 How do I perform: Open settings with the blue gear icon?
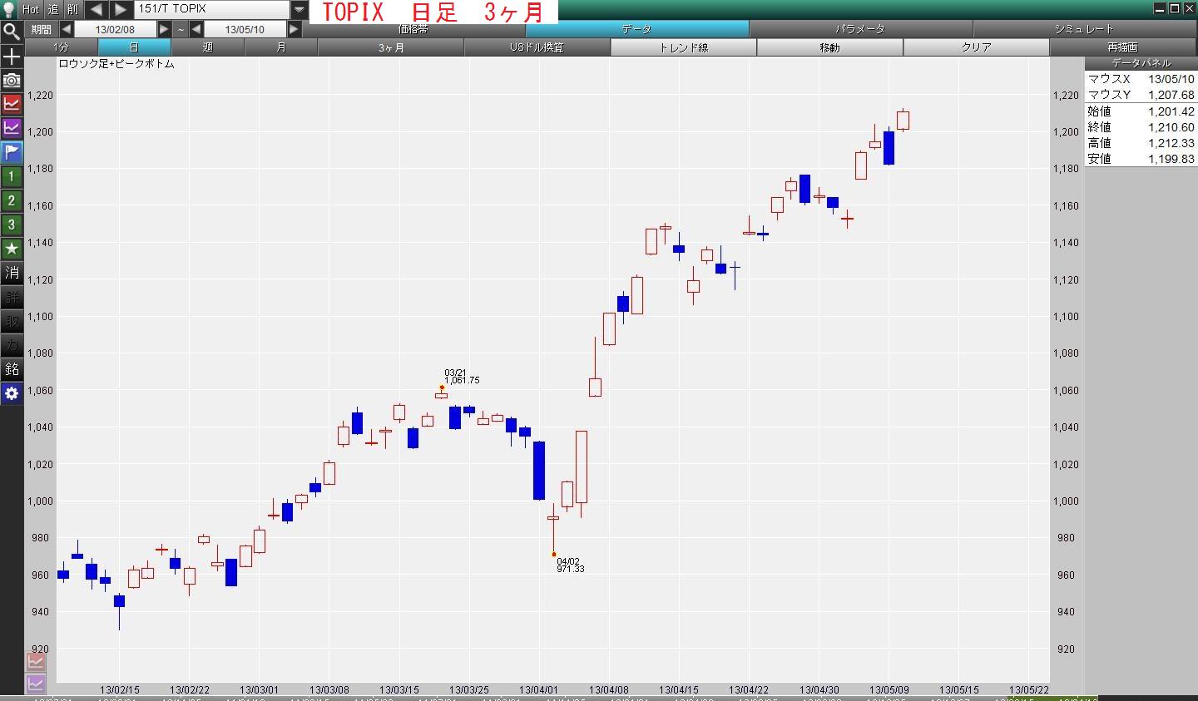tap(12, 393)
